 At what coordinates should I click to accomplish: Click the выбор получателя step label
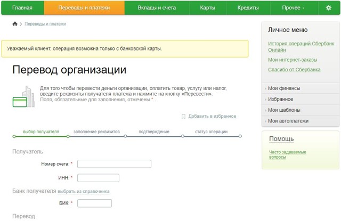pos(41,132)
